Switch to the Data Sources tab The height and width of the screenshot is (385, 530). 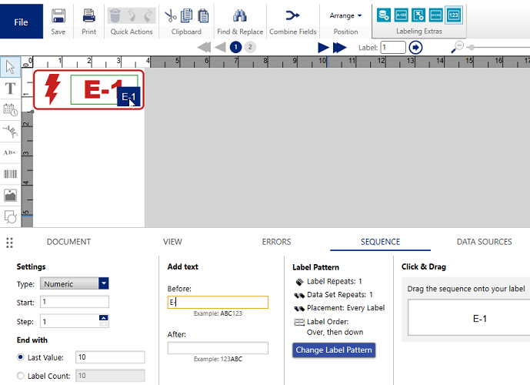click(484, 242)
